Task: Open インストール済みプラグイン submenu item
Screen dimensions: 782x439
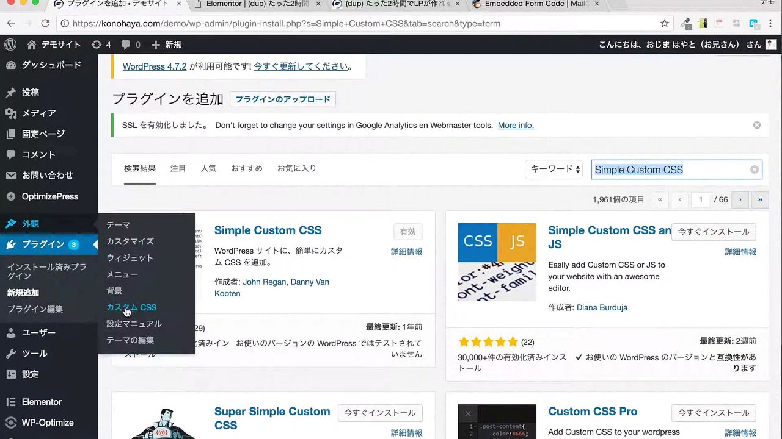Action: 46,271
